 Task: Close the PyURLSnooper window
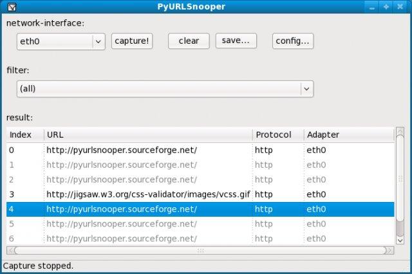tap(400, 7)
